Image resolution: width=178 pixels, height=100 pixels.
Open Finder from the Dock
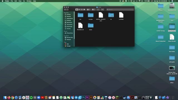pyautogui.click(x=5, y=97)
